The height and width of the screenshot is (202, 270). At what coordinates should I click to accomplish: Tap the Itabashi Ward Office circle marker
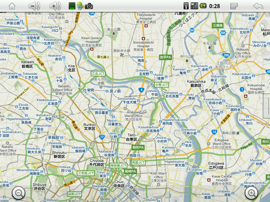coord(52,90)
